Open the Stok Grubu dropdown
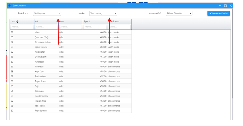Image resolution: width=243 pixels, height=126 pixels. (x=47, y=13)
